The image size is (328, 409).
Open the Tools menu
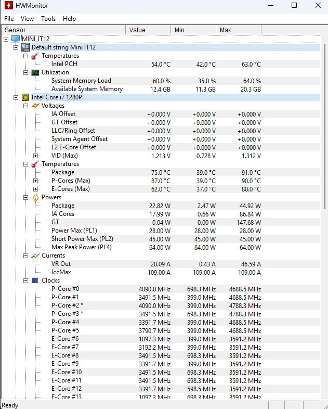(x=48, y=19)
